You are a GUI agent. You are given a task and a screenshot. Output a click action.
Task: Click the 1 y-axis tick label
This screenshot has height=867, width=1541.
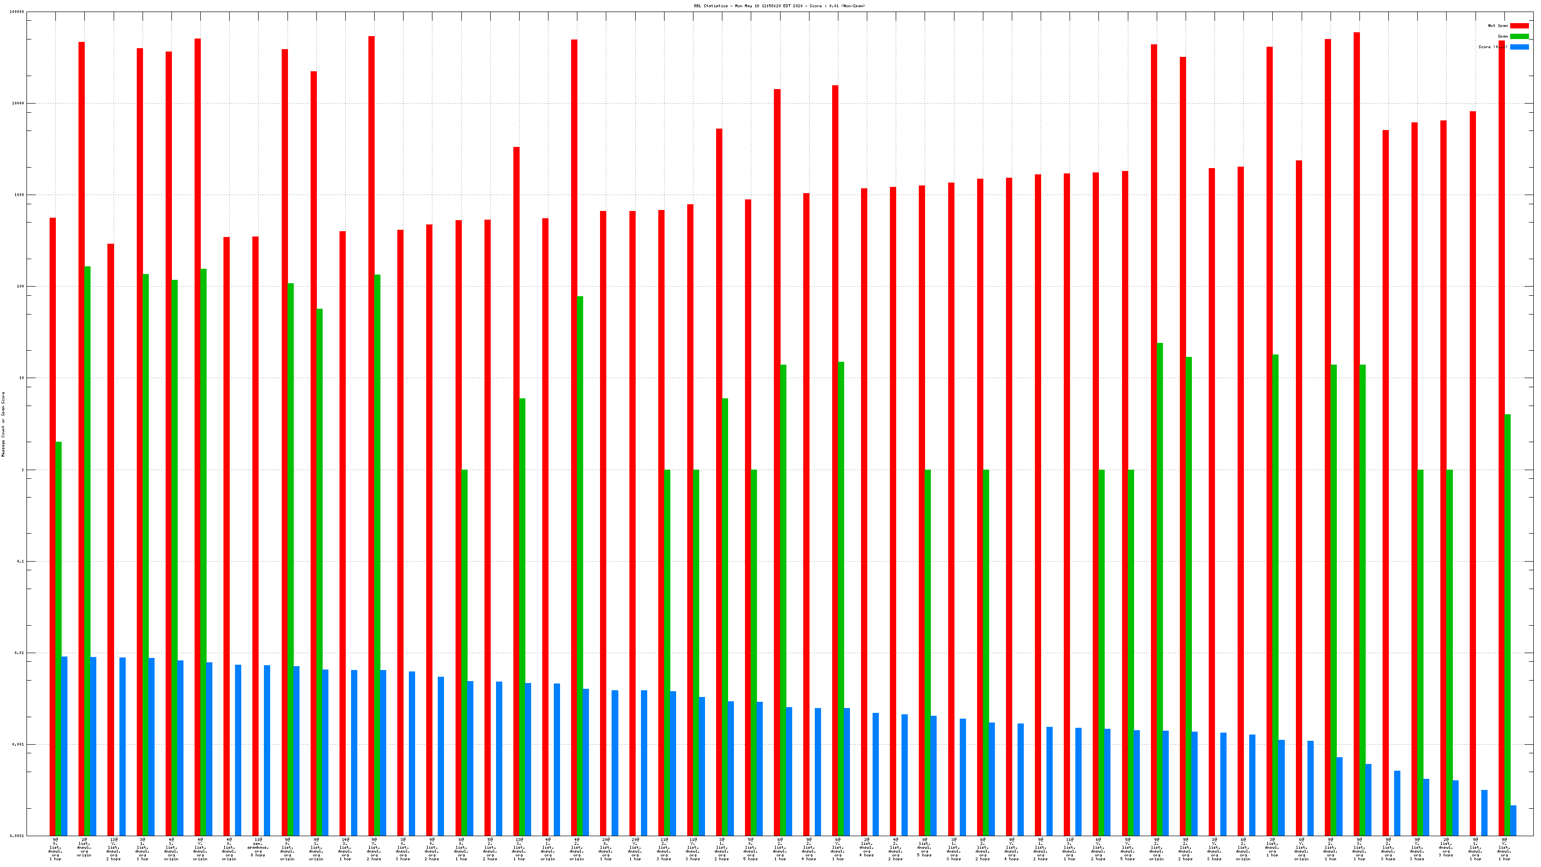point(23,470)
